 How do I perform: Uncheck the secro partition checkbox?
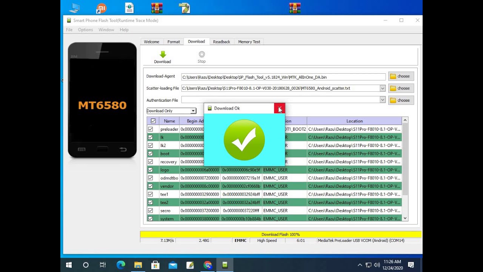coord(150,210)
